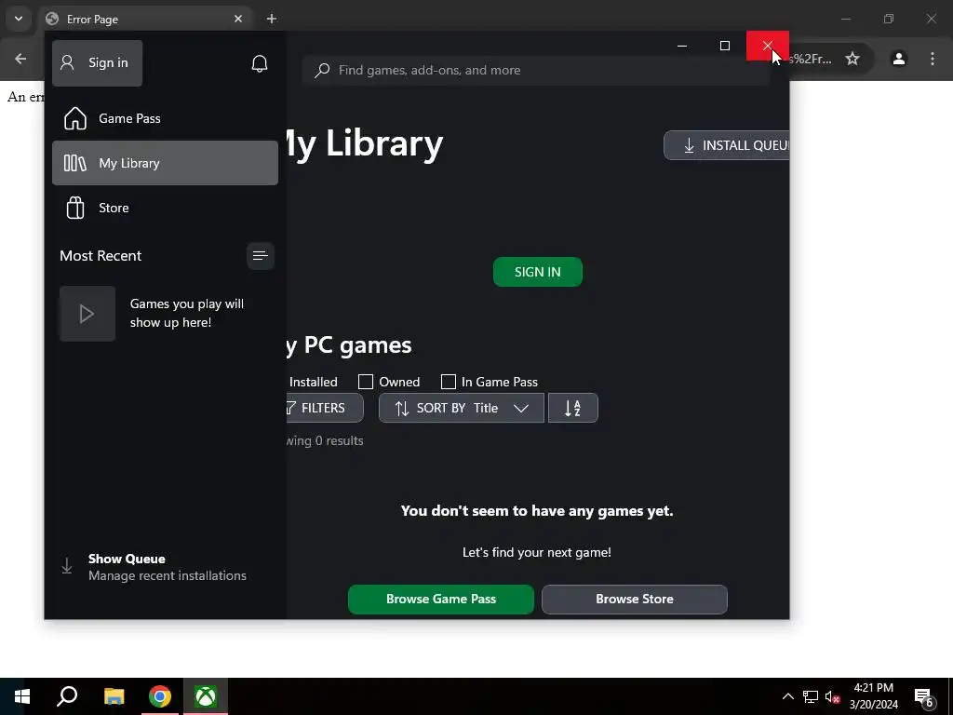Select the Error Page tab in Chrome
953x715 pixels.
pyautogui.click(x=146, y=19)
